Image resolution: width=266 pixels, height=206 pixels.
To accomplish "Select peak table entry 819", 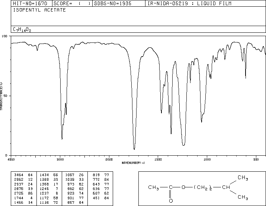I will [101, 175].
